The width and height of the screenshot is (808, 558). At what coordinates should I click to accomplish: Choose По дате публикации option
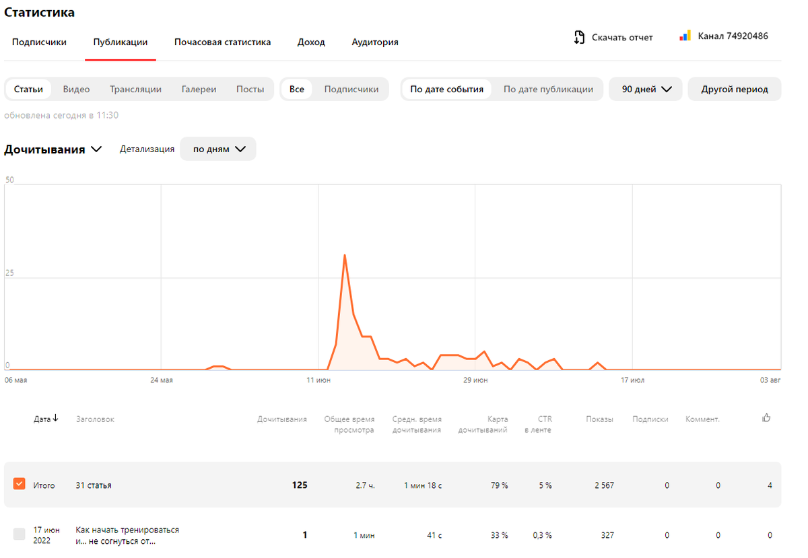click(548, 89)
